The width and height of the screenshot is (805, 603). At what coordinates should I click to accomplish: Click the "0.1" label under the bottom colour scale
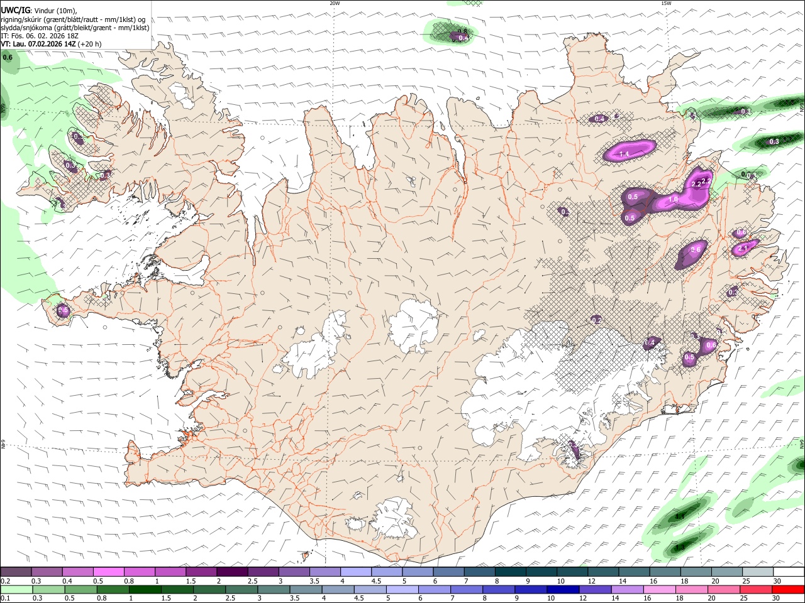(5, 598)
